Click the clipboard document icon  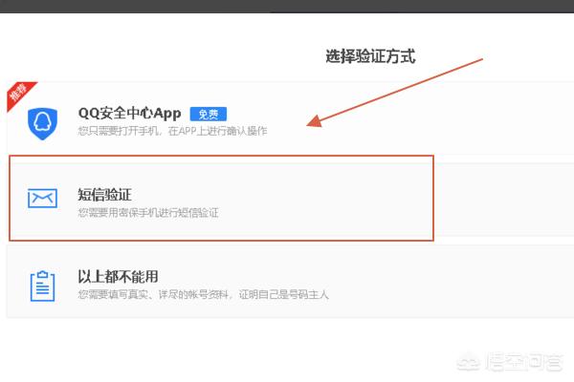[x=42, y=285]
